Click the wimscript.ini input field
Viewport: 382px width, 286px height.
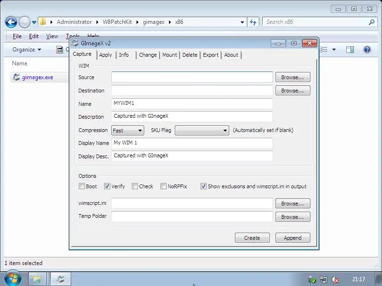point(192,204)
